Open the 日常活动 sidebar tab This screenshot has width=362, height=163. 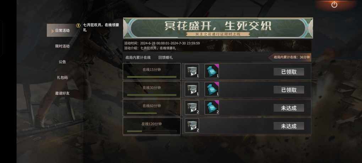(x=62, y=30)
